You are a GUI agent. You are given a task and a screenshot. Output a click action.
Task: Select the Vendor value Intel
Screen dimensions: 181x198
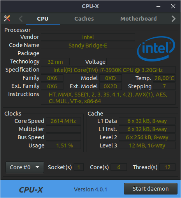pos(88,37)
